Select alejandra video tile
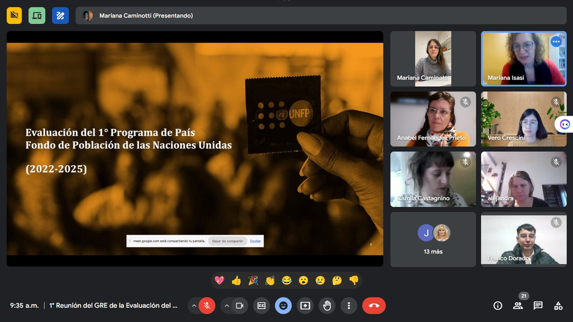The width and height of the screenshot is (573, 322). pyautogui.click(x=524, y=179)
